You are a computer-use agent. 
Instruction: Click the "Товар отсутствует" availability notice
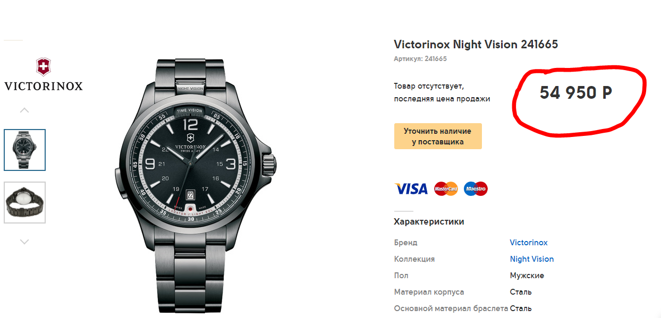(429, 85)
